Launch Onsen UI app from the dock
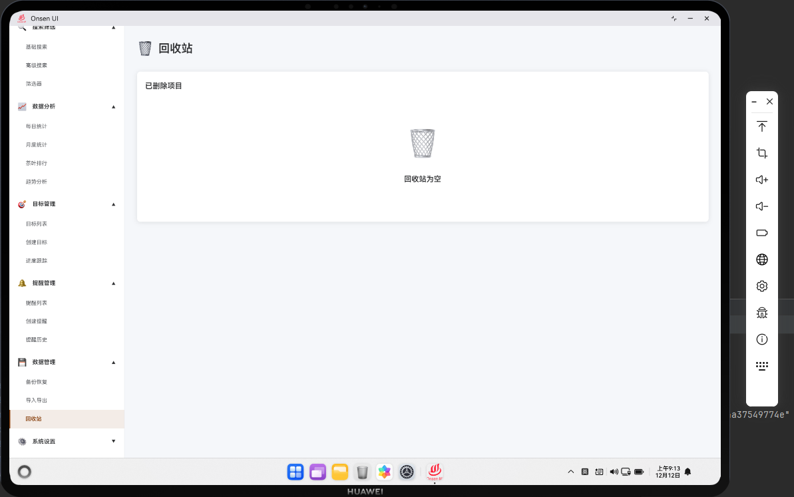This screenshot has width=794, height=497. point(435,472)
